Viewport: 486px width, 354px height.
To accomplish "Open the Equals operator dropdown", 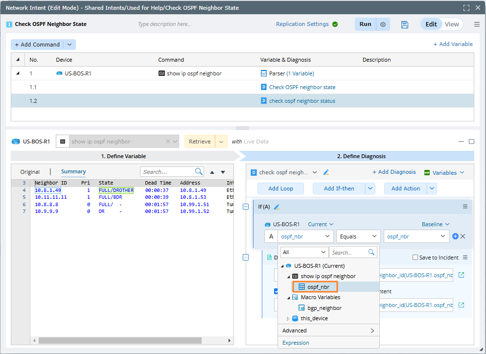I will (x=358, y=236).
